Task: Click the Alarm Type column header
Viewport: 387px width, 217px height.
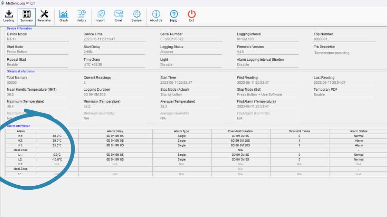Action: [181, 131]
